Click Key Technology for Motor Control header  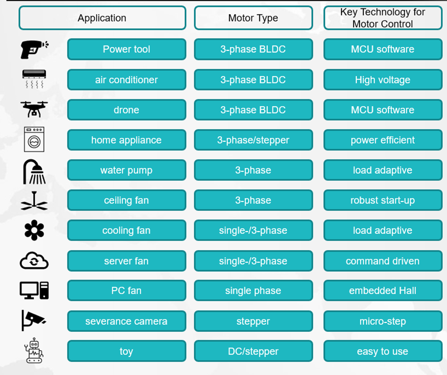(383, 18)
